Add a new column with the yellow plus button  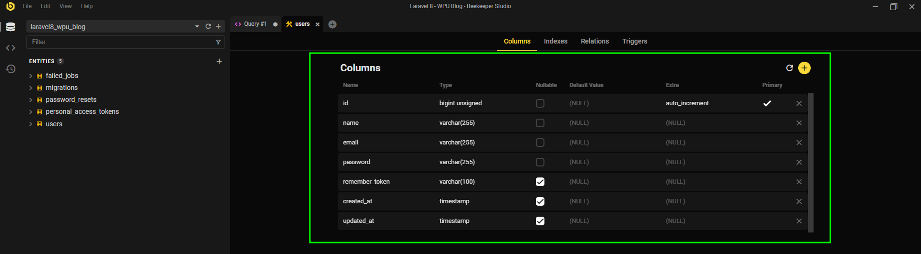click(x=804, y=68)
